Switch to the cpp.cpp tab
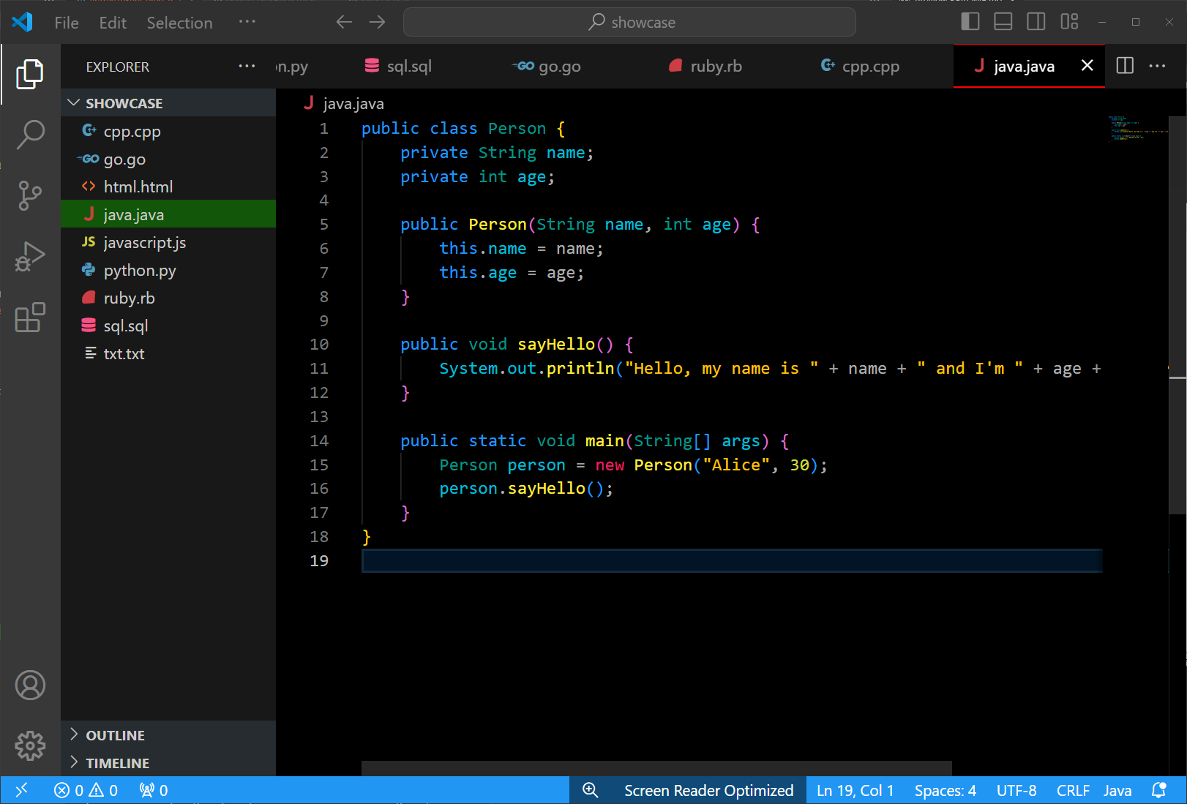Viewport: 1187px width, 804px height. (x=871, y=66)
